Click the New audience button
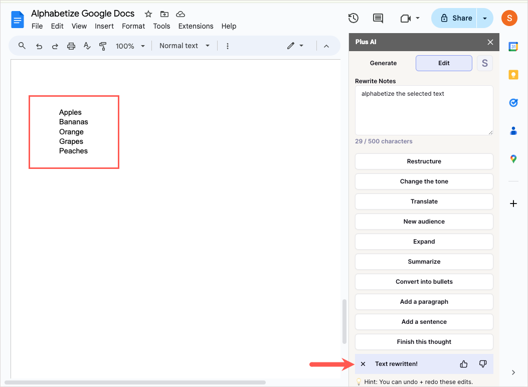Image resolution: width=528 pixels, height=387 pixels. (x=424, y=222)
